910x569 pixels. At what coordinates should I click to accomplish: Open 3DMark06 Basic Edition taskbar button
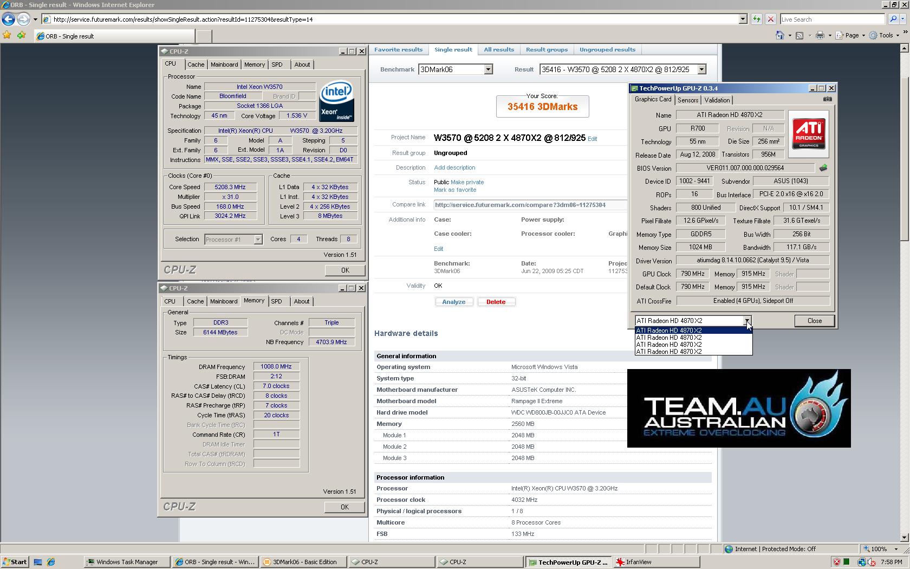(x=303, y=562)
